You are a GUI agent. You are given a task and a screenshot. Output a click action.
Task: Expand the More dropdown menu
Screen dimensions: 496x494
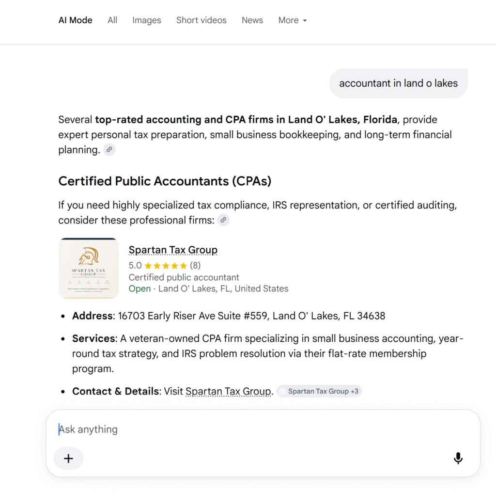(293, 20)
